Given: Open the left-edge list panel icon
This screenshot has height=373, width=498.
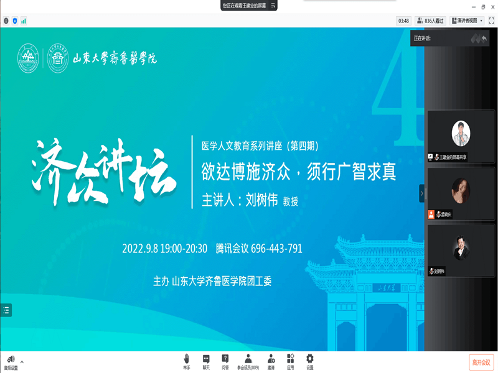Looking at the screenshot, I should 6,310.
